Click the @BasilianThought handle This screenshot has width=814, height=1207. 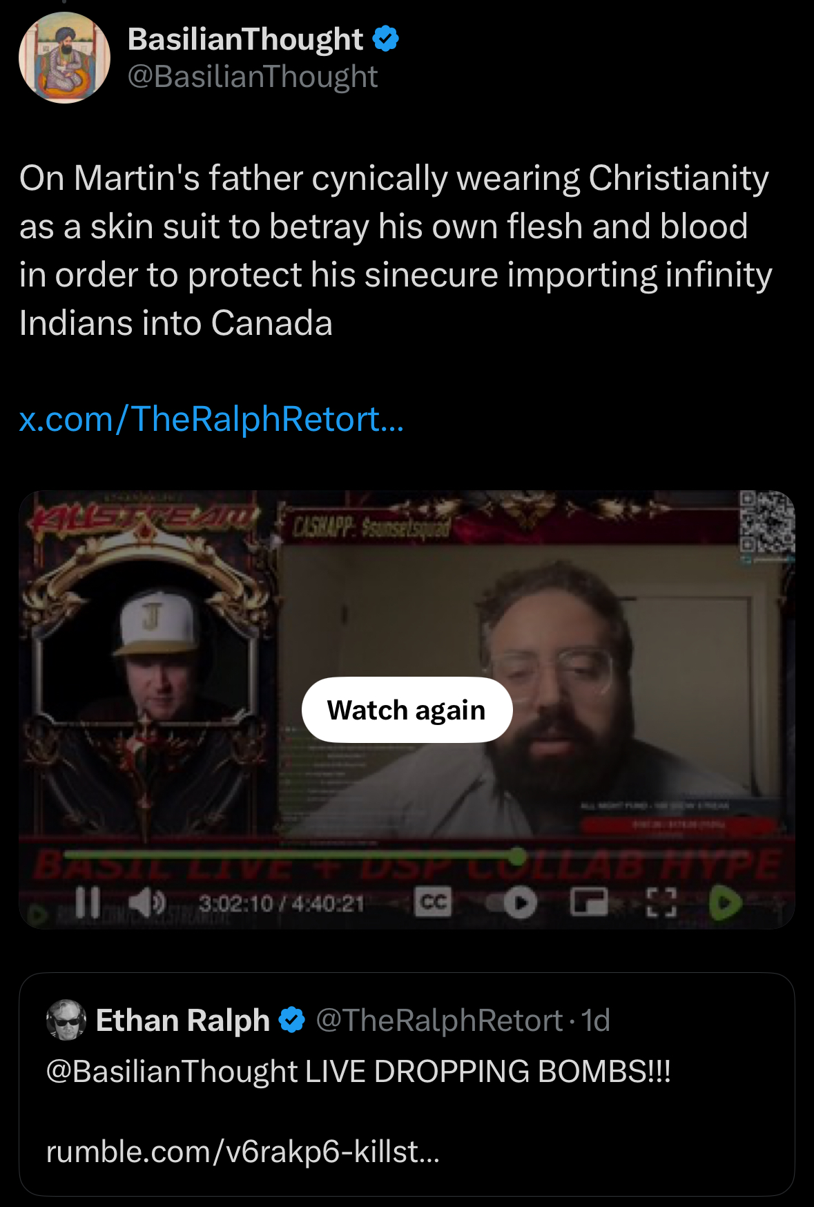[x=253, y=77]
